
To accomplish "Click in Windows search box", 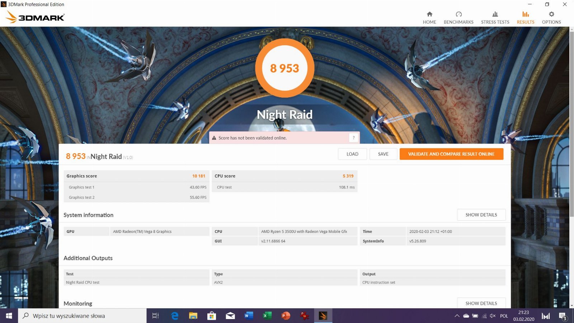I will [x=82, y=316].
